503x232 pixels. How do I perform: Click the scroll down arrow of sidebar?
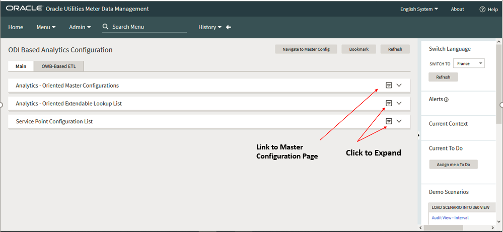(498, 221)
